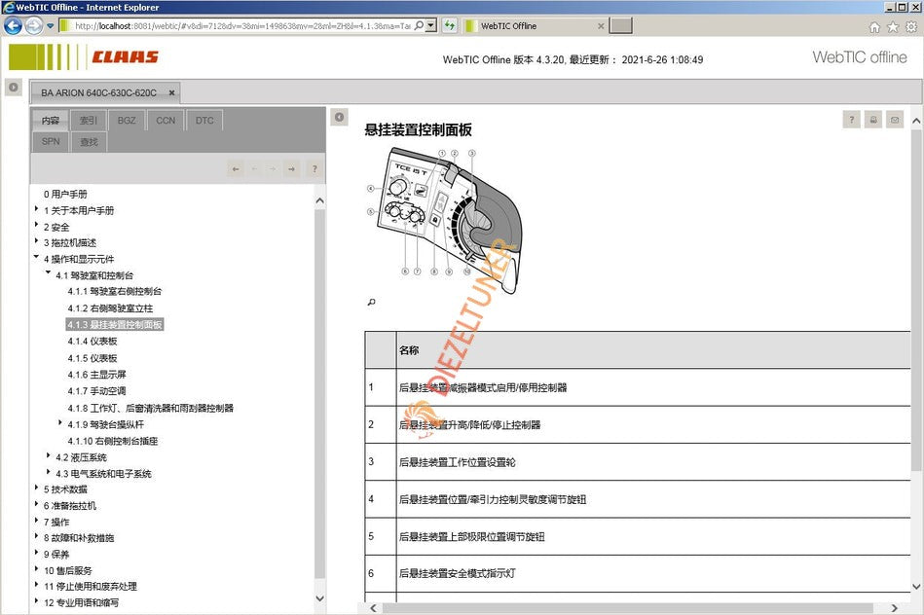
Task: Open 12 专业用语和缩写 entry
Action: coord(81,602)
